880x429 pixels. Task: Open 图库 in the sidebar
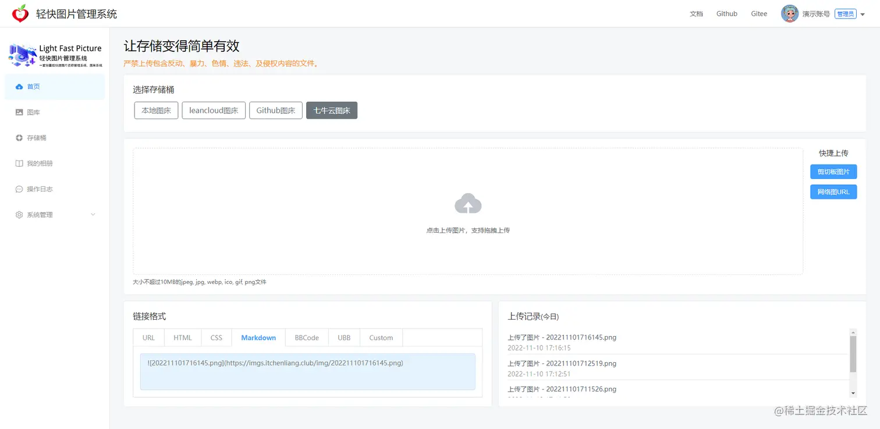pyautogui.click(x=55, y=112)
